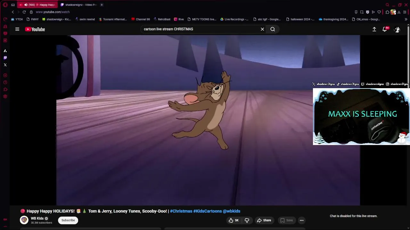Image resolution: width=410 pixels, height=230 pixels.
Task: Clear the YouTube search text
Action: click(x=262, y=29)
